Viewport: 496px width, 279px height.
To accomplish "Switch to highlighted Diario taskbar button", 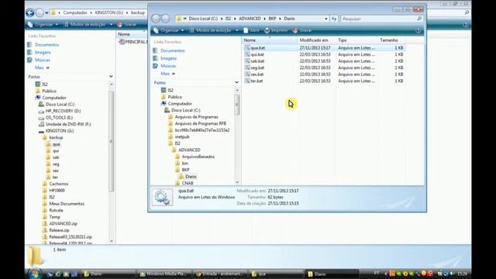I will point(332,274).
